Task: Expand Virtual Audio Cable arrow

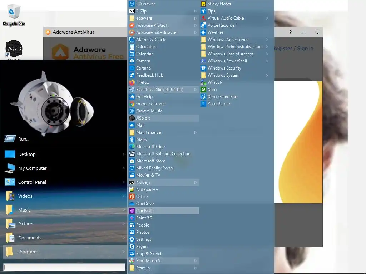Action: click(x=267, y=18)
